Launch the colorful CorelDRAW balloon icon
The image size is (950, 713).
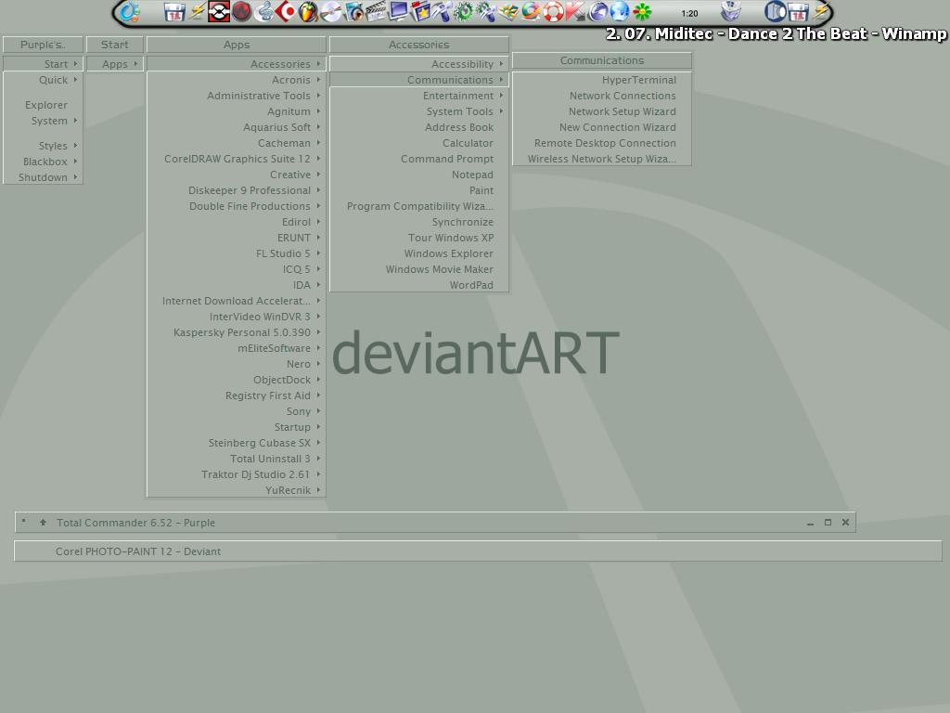(x=530, y=12)
